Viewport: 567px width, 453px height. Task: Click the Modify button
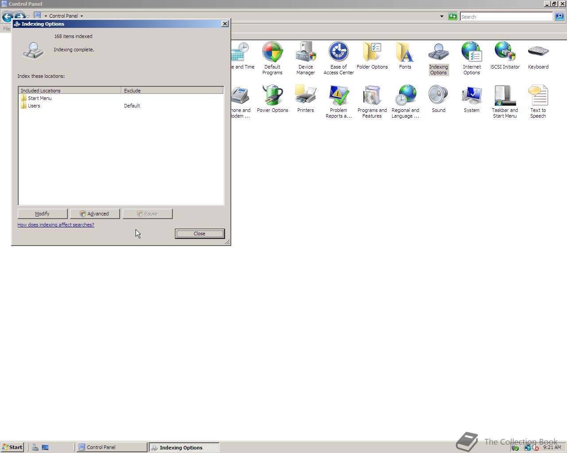point(43,214)
